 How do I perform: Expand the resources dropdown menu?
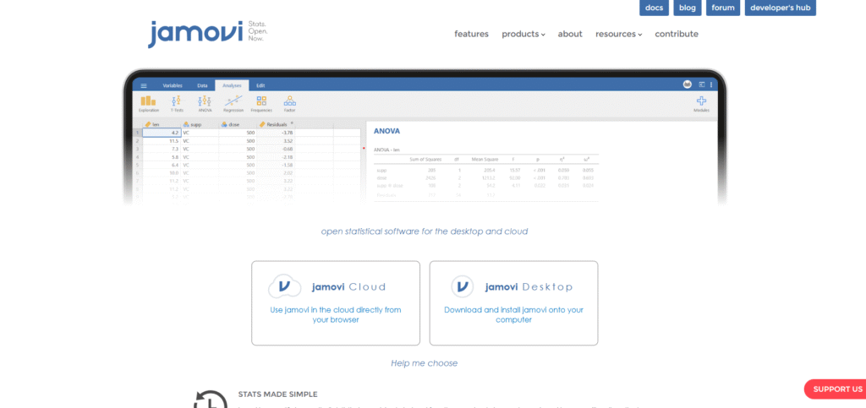[x=618, y=34]
